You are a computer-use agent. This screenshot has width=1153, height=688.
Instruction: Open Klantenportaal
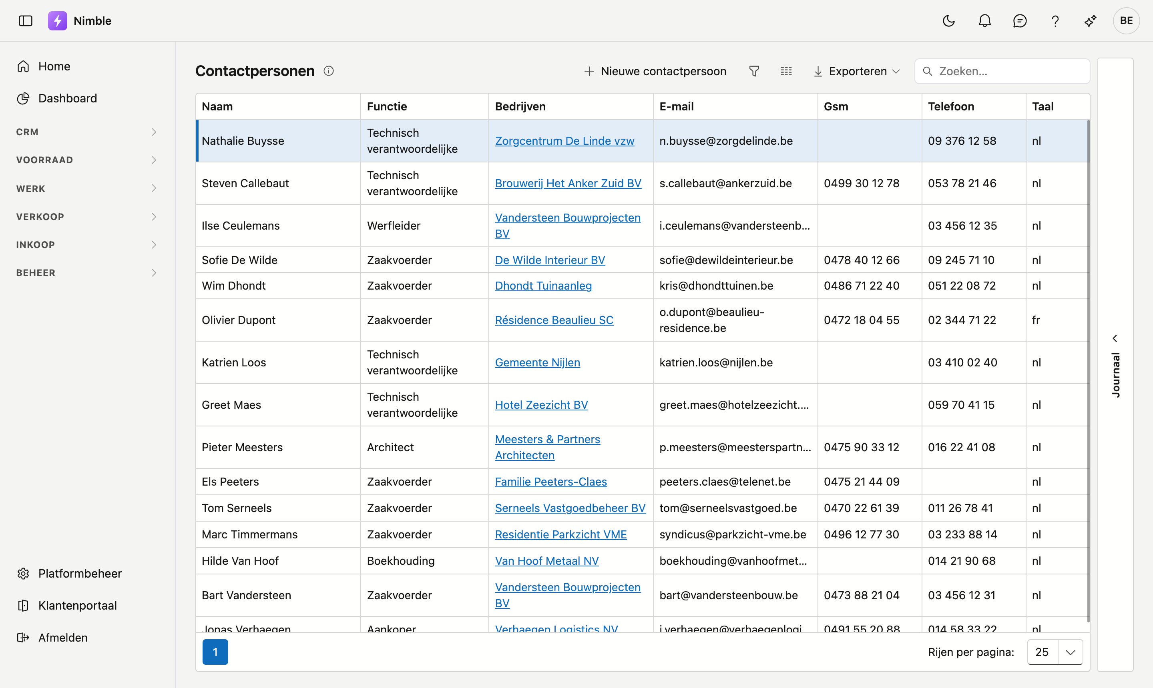coord(88,606)
